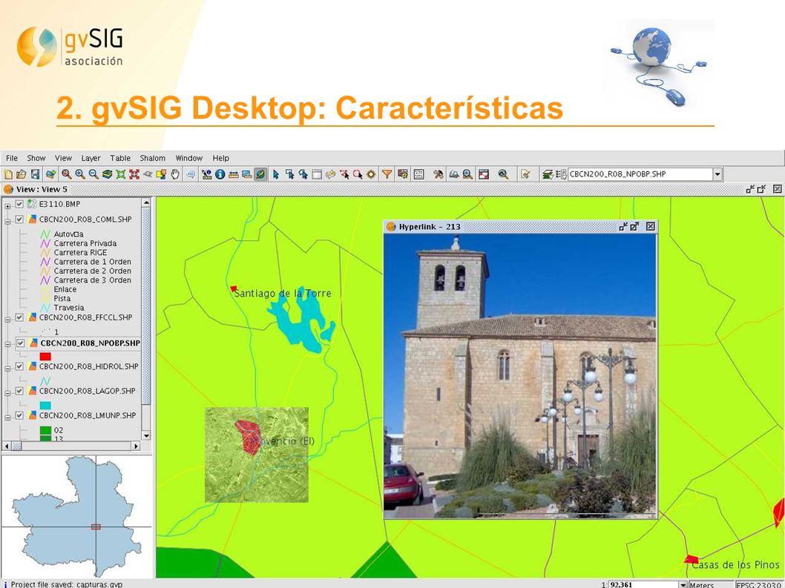Click the green 02 legend swatch

click(x=45, y=430)
